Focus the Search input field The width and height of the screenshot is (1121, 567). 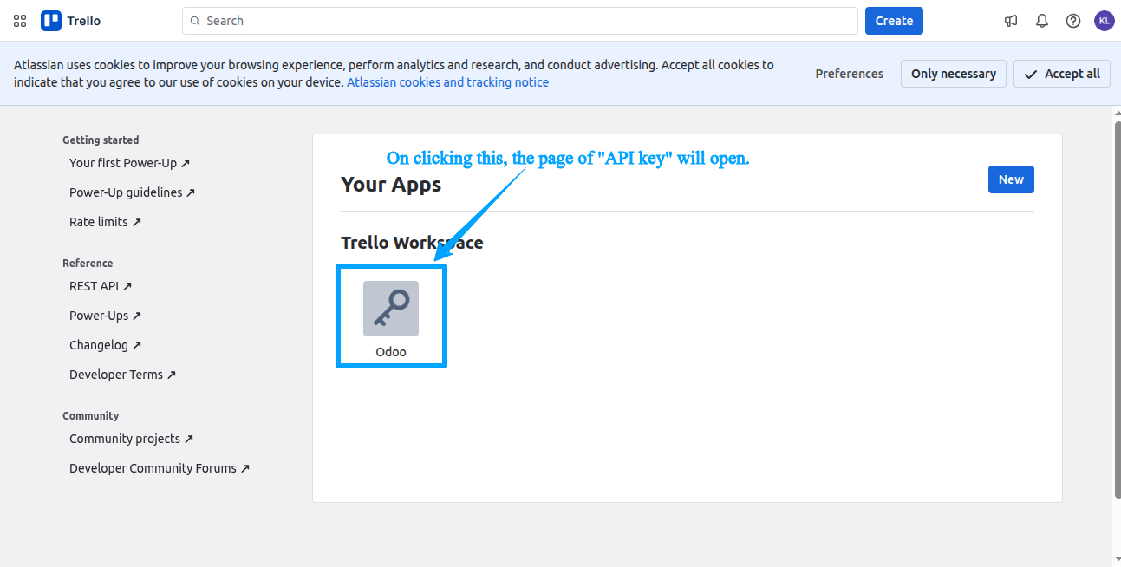tap(520, 21)
